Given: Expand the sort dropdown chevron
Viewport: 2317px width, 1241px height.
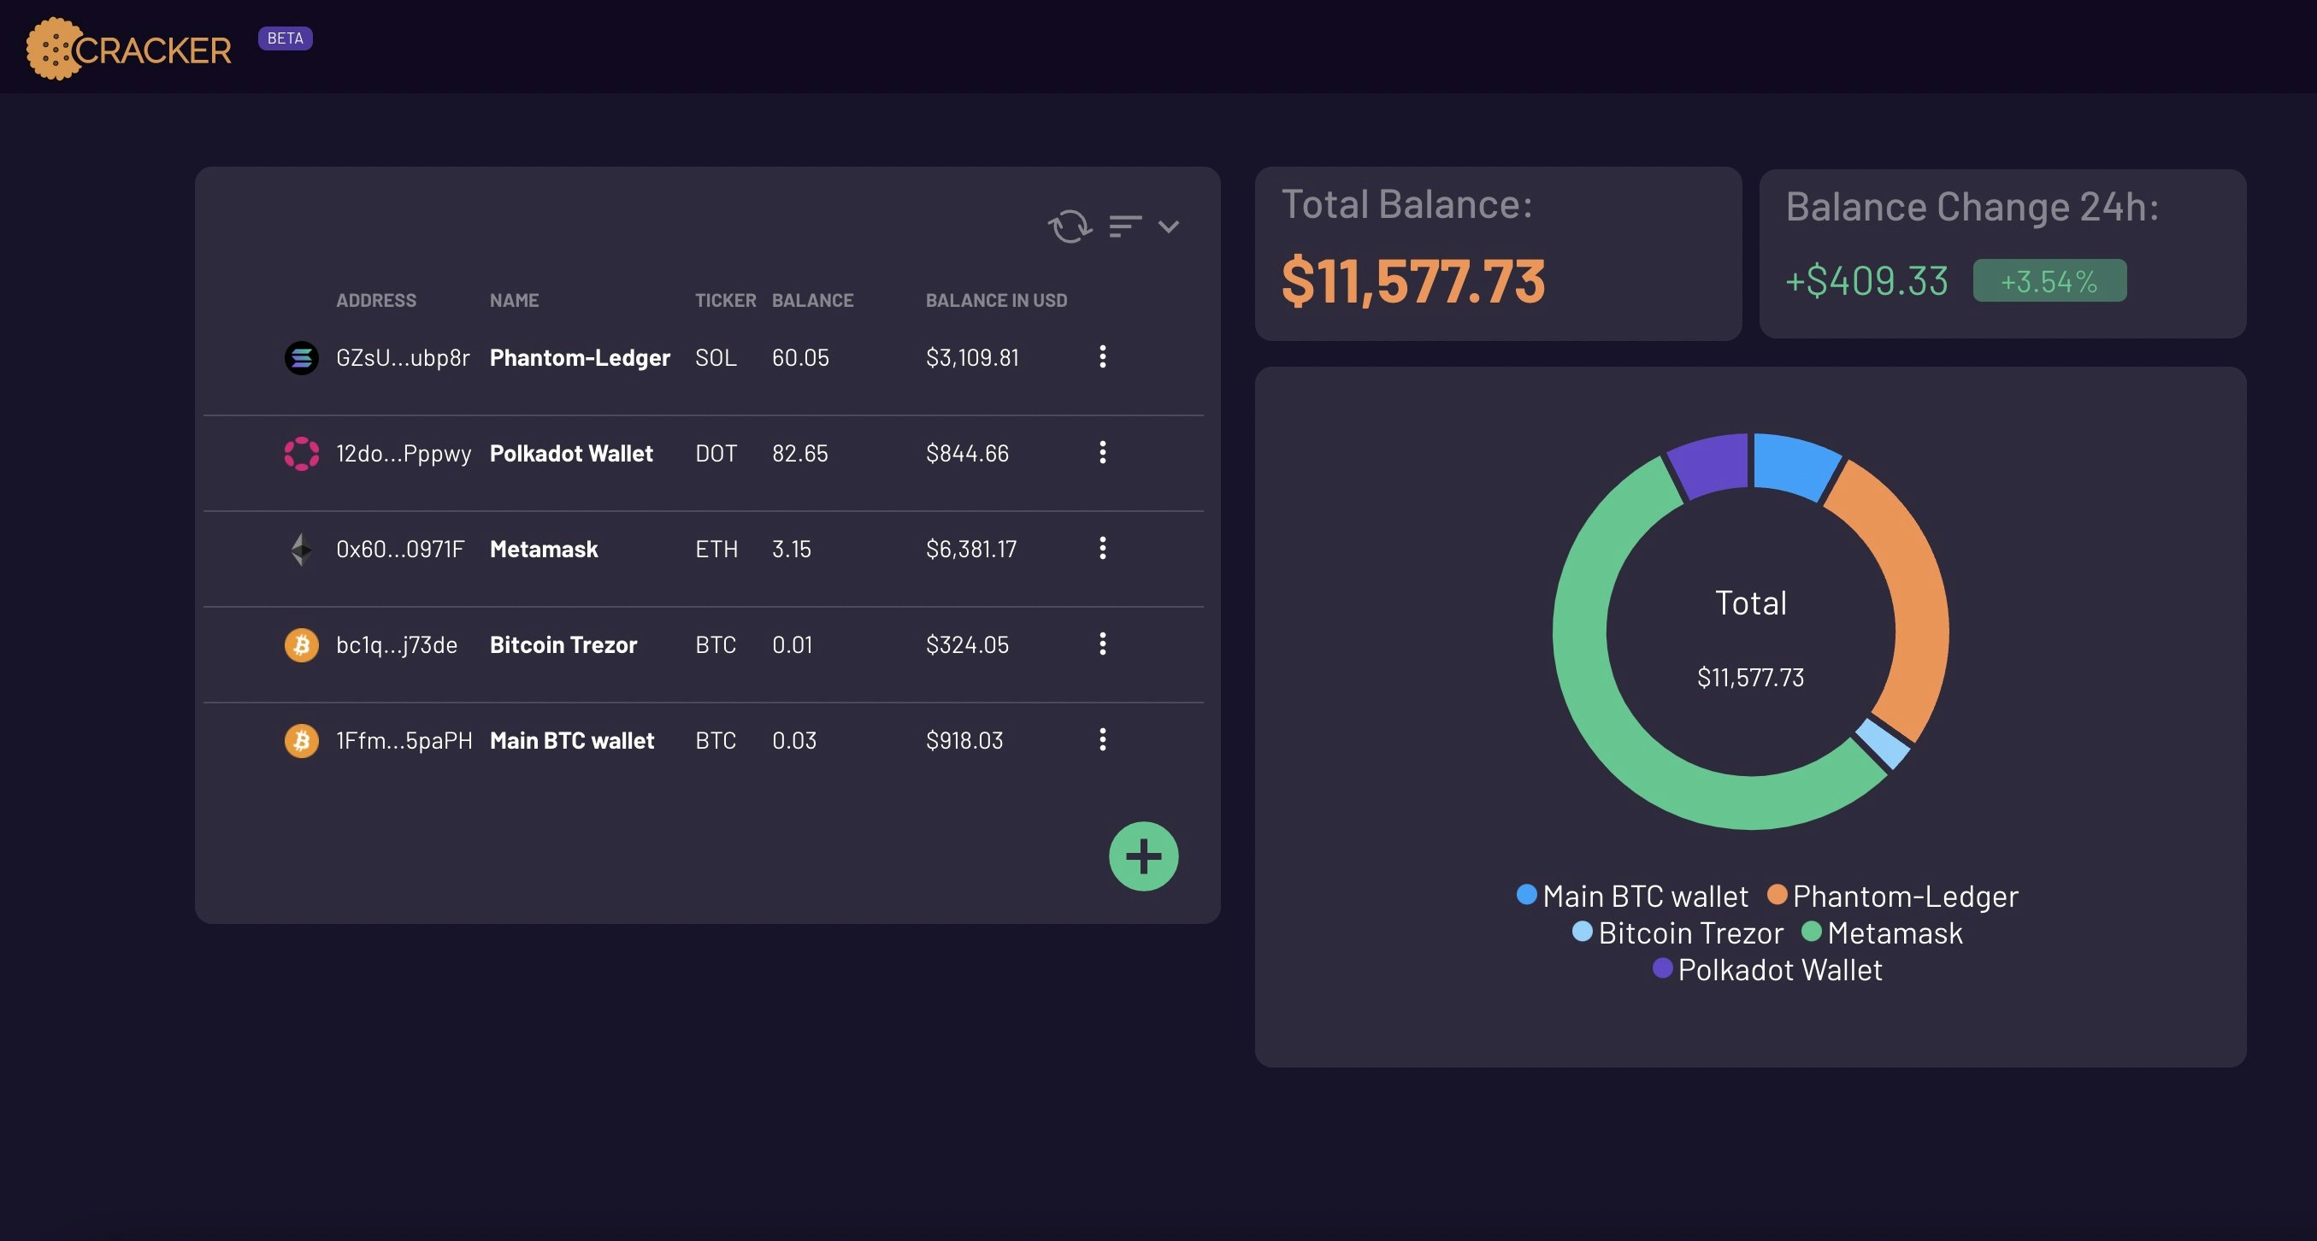Looking at the screenshot, I should click(1169, 226).
